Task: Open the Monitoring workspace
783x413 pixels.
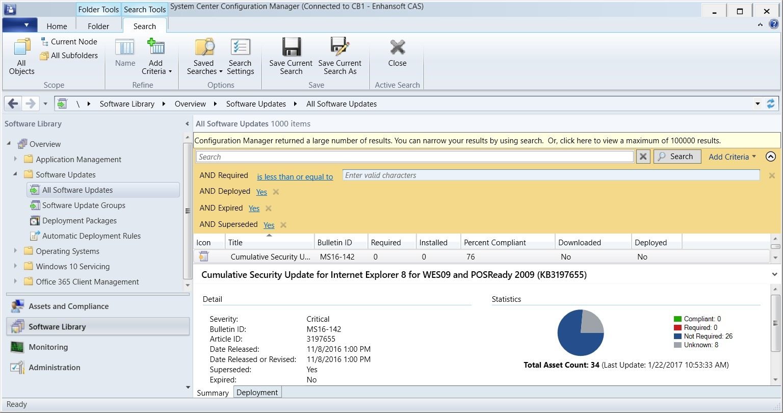Action: tap(48, 347)
